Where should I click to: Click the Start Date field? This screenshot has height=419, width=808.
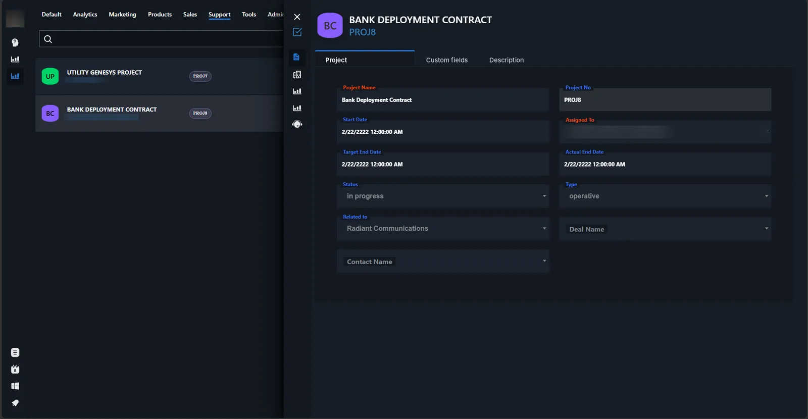[443, 132]
